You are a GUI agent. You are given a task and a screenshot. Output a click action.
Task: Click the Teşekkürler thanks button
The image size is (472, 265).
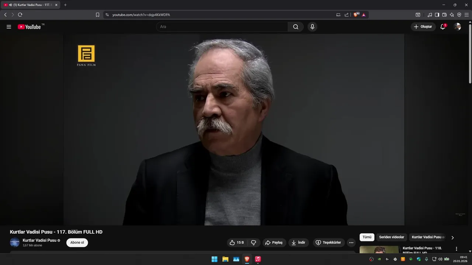tap(328, 243)
